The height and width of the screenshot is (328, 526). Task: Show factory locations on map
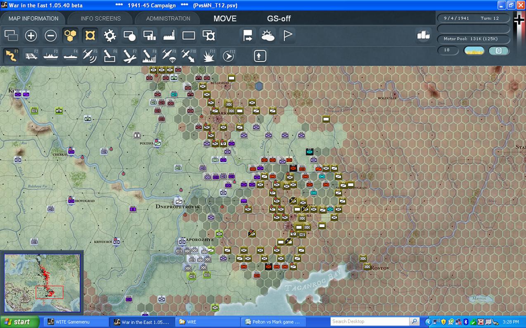pos(169,36)
